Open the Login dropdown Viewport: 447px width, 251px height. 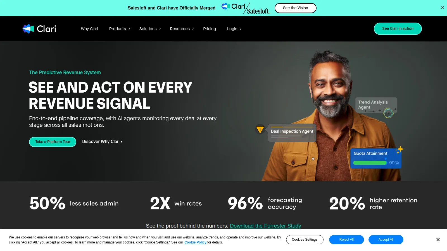pos(234,29)
